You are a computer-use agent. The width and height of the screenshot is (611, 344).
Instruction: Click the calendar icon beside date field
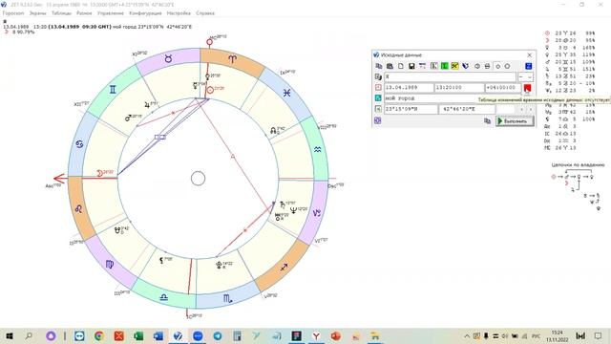pos(378,87)
